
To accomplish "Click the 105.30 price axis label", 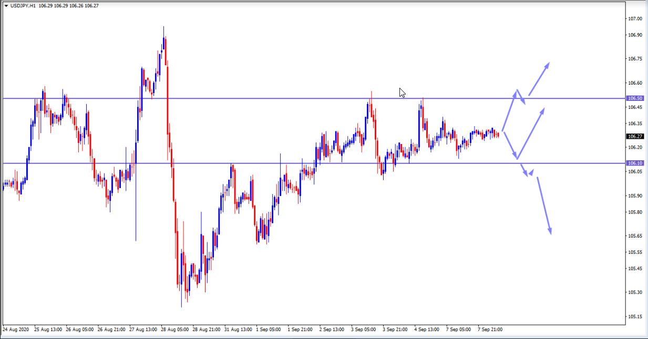I will tap(635, 292).
